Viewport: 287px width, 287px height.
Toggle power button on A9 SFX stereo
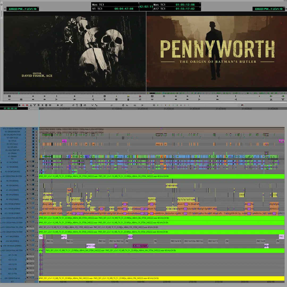pyautogui.click(x=33, y=199)
